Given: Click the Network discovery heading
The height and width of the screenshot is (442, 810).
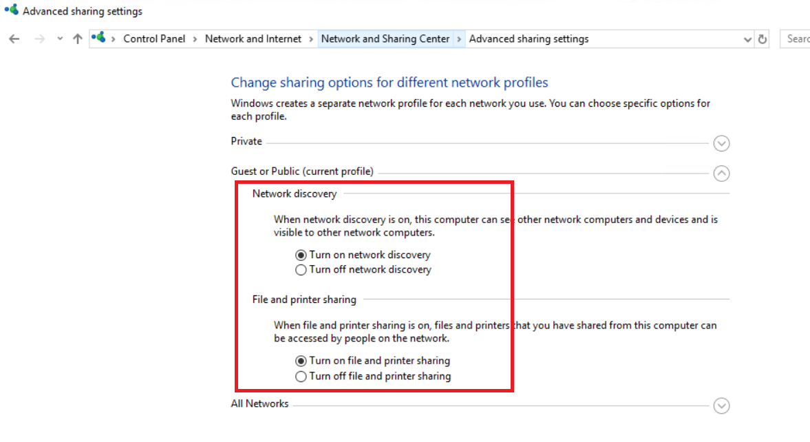Looking at the screenshot, I should (295, 194).
